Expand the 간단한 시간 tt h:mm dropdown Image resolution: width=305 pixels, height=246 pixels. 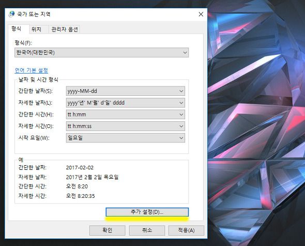click(126, 114)
